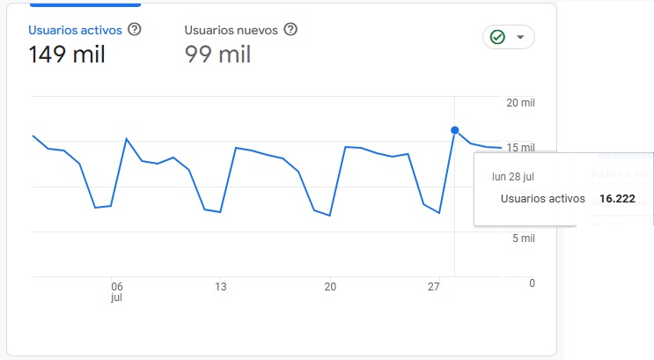Switch to the Usuarios nuevos metric tab
Screen dimensions: 654x360
point(231,30)
